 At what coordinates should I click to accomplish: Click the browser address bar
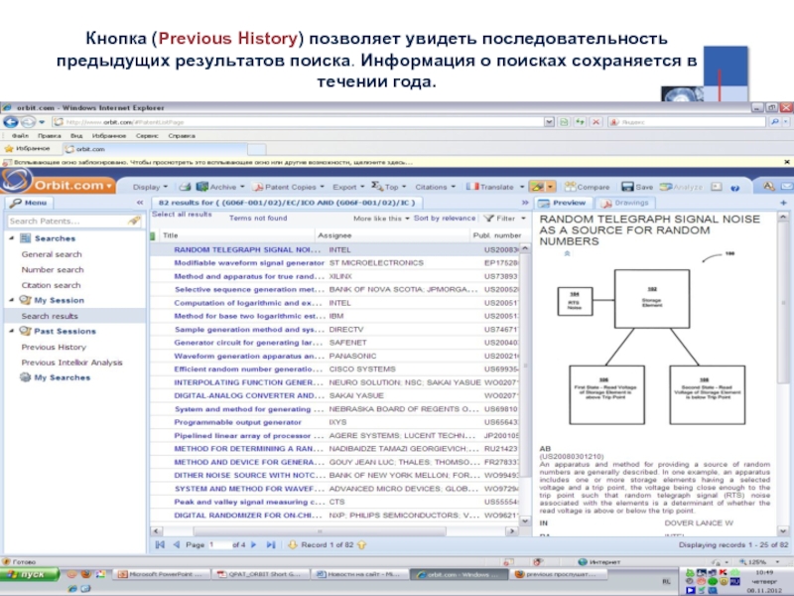[x=298, y=122]
